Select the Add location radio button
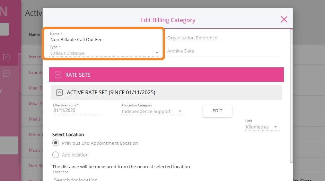 [55, 155]
